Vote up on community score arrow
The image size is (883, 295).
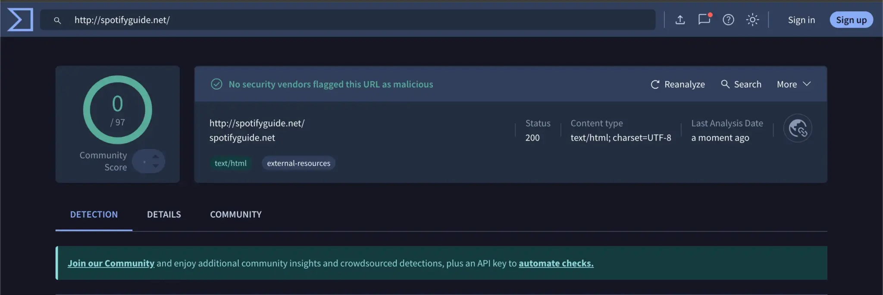pyautogui.click(x=156, y=157)
